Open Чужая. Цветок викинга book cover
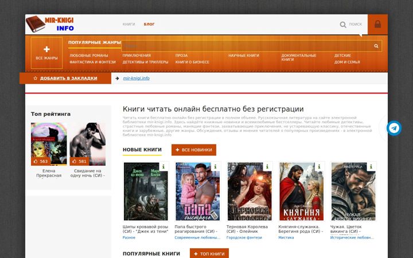This screenshot has width=413, height=258. (353, 191)
